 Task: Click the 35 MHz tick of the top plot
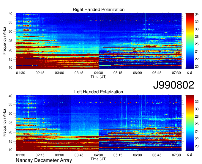(x=11, y=22)
